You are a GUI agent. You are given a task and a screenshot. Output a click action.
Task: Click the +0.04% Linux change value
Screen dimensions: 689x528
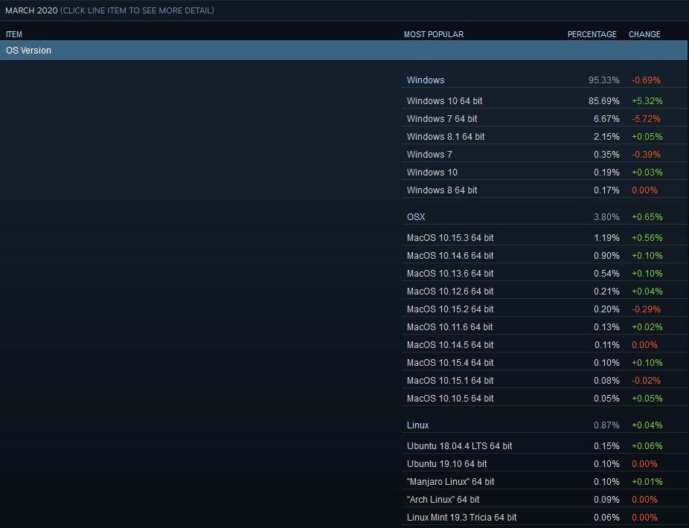coord(647,425)
